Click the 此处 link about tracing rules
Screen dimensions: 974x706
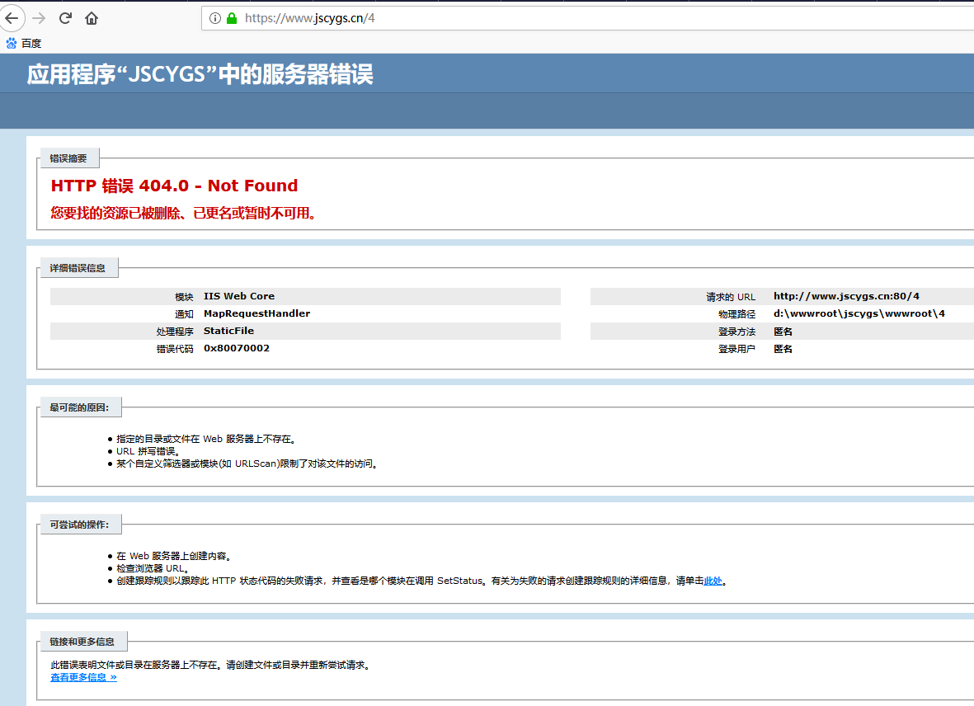coord(713,581)
